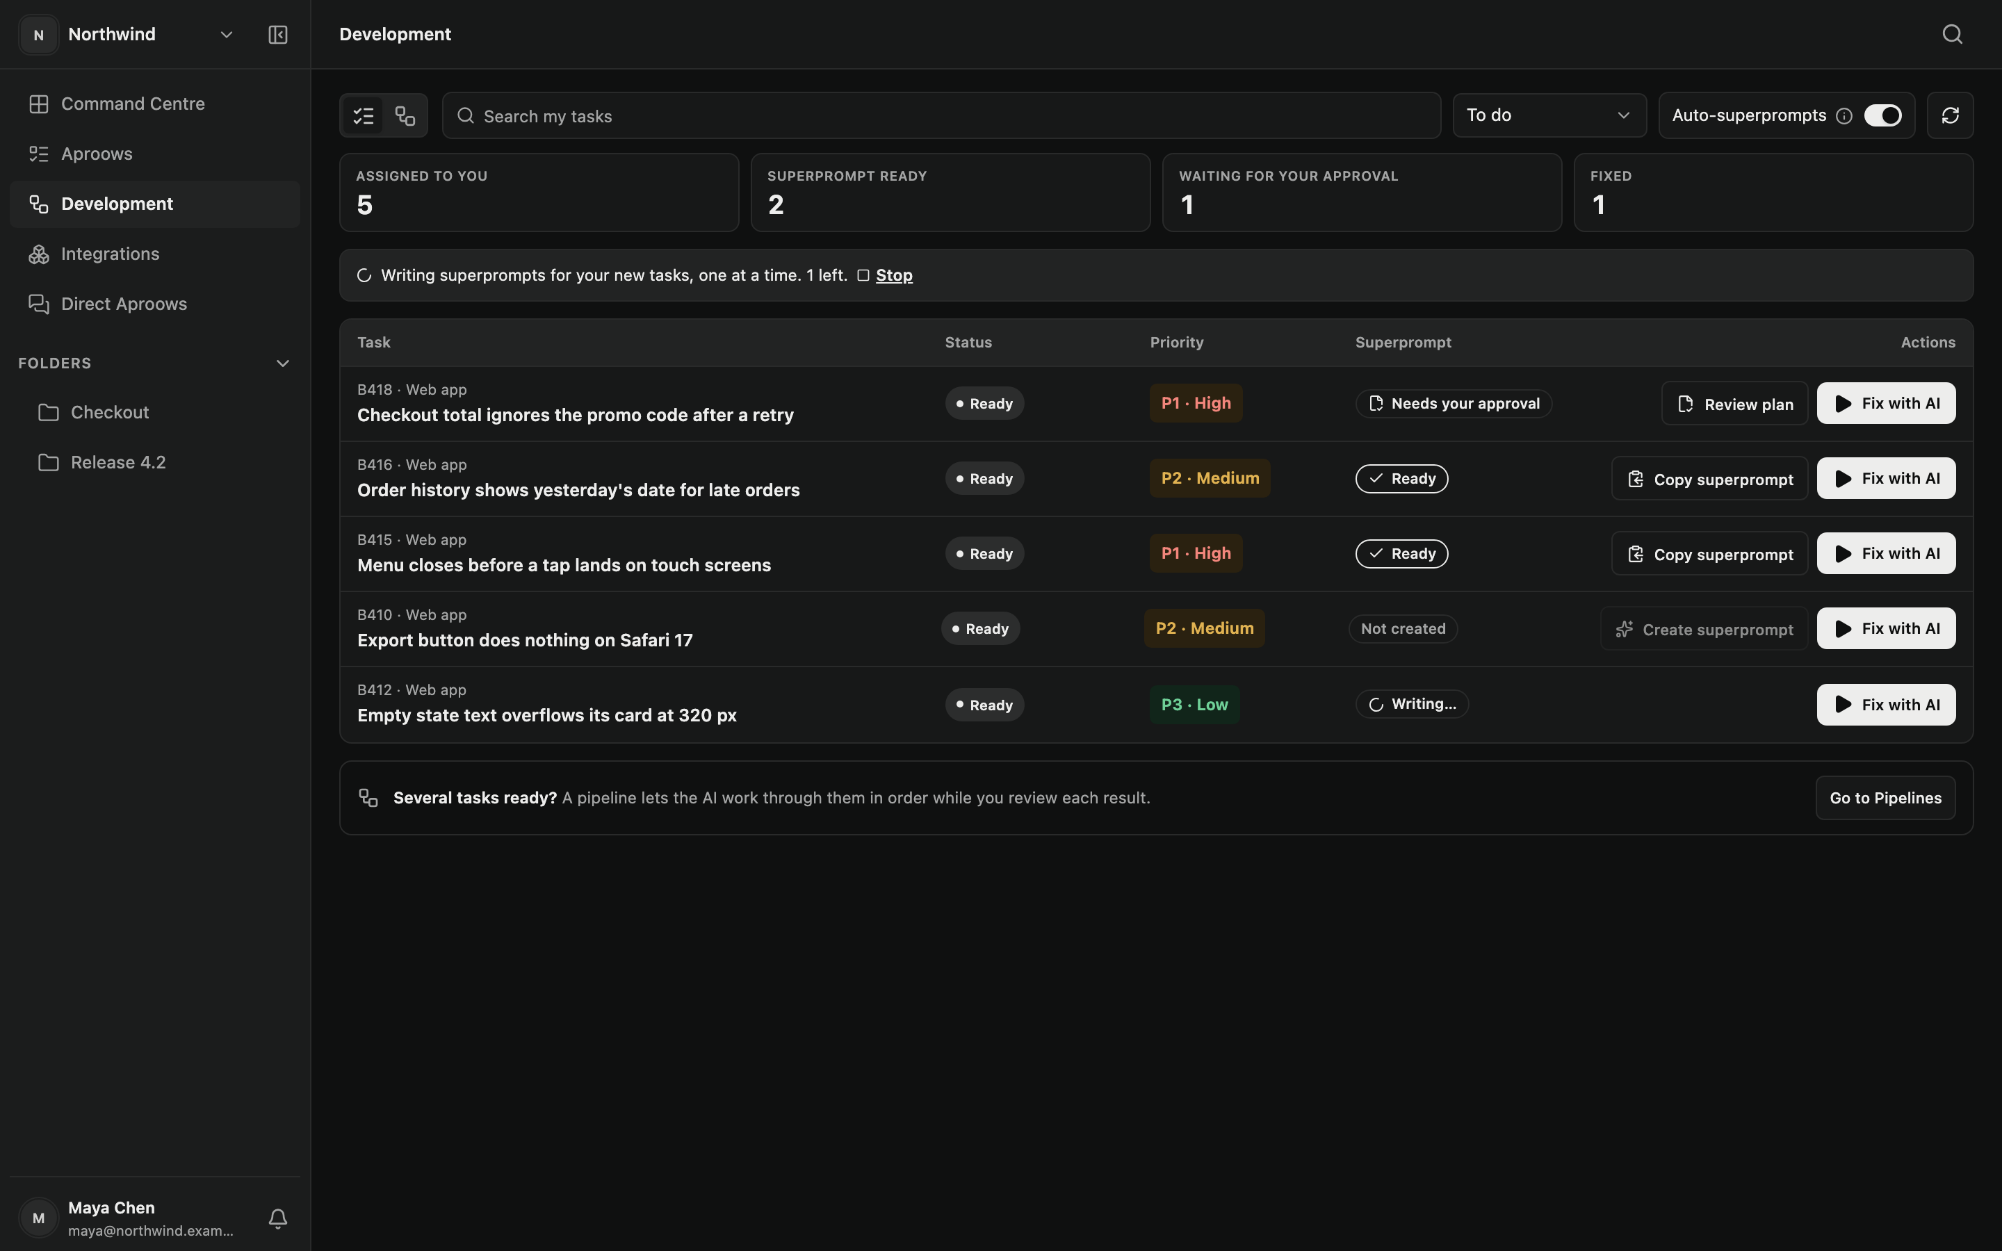The width and height of the screenshot is (2002, 1251).
Task: Open the Assigned to you card
Action: (x=539, y=193)
